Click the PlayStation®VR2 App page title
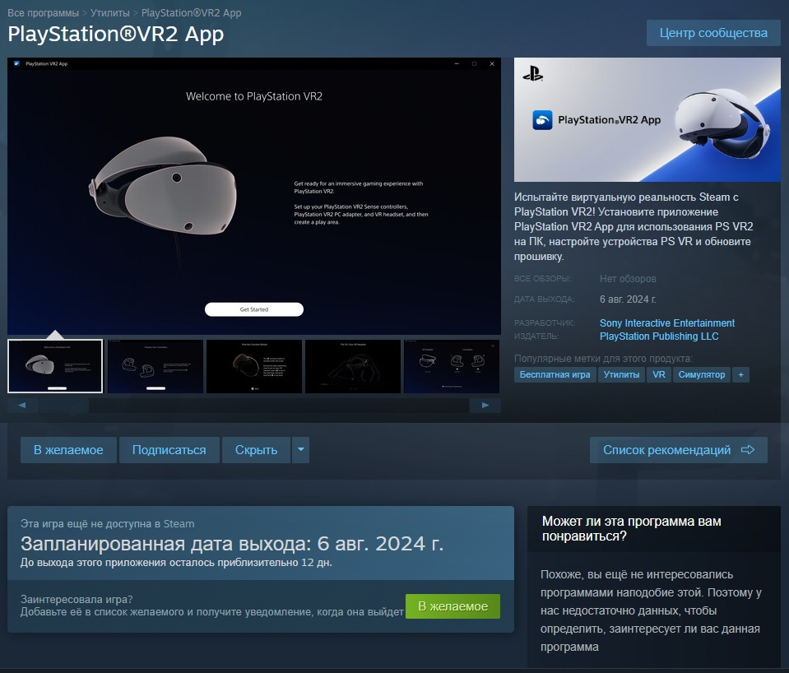Image resolution: width=789 pixels, height=673 pixels. (x=116, y=35)
